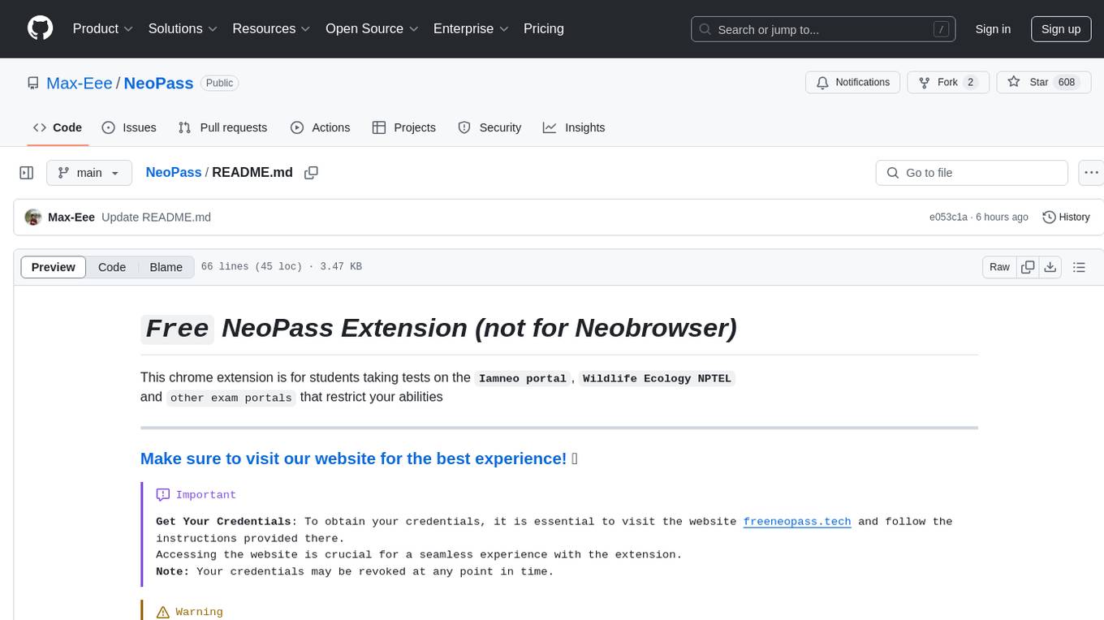Open the Pricing page

(x=544, y=28)
